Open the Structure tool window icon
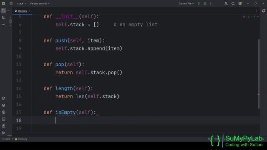The width and height of the screenshot is (267, 150). click(3, 17)
